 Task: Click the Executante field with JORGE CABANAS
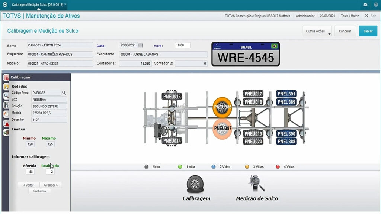pyautogui.click(x=163, y=54)
